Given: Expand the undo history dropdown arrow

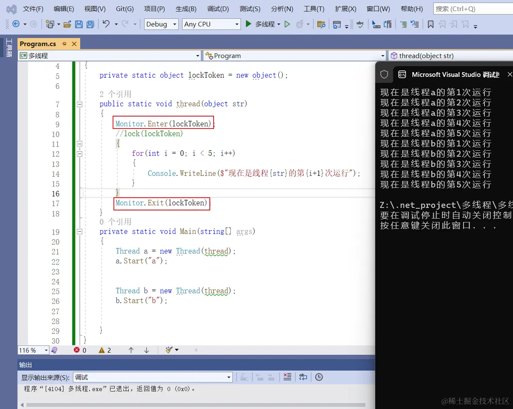Looking at the screenshot, I should click(x=116, y=24).
